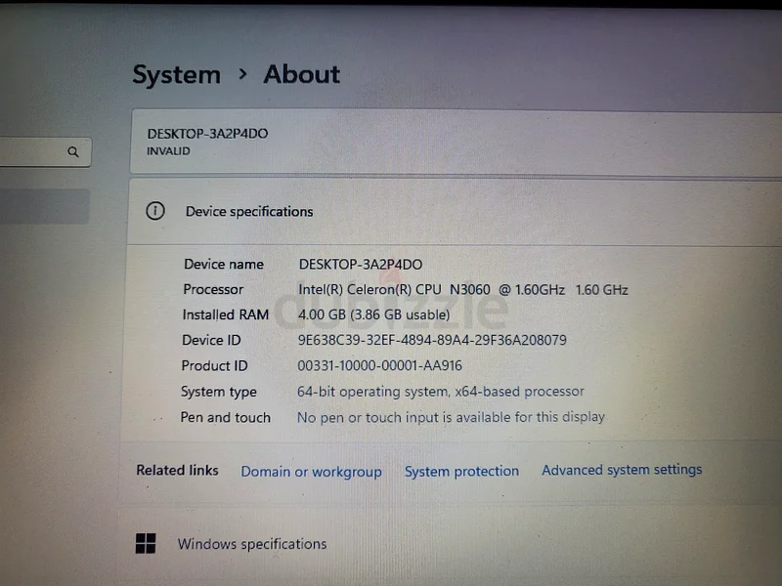
Task: Click the Product ID label
Action: click(x=214, y=365)
